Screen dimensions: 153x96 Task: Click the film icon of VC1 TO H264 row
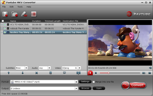[8, 25]
